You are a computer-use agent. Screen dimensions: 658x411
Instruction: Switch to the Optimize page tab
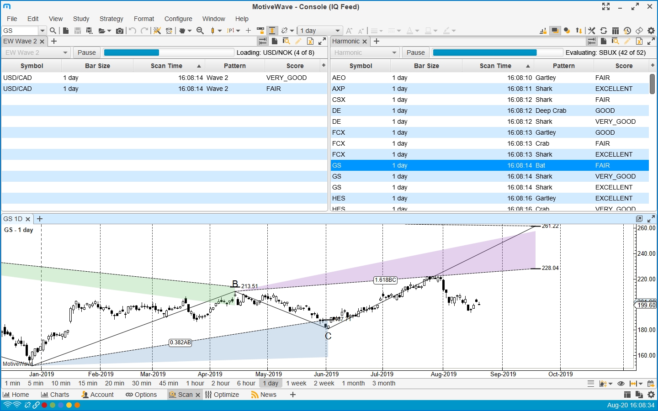coord(222,395)
